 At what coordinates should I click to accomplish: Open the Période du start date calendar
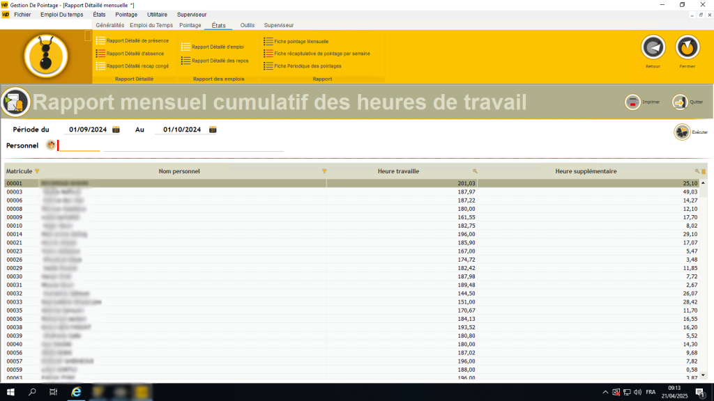click(x=116, y=129)
